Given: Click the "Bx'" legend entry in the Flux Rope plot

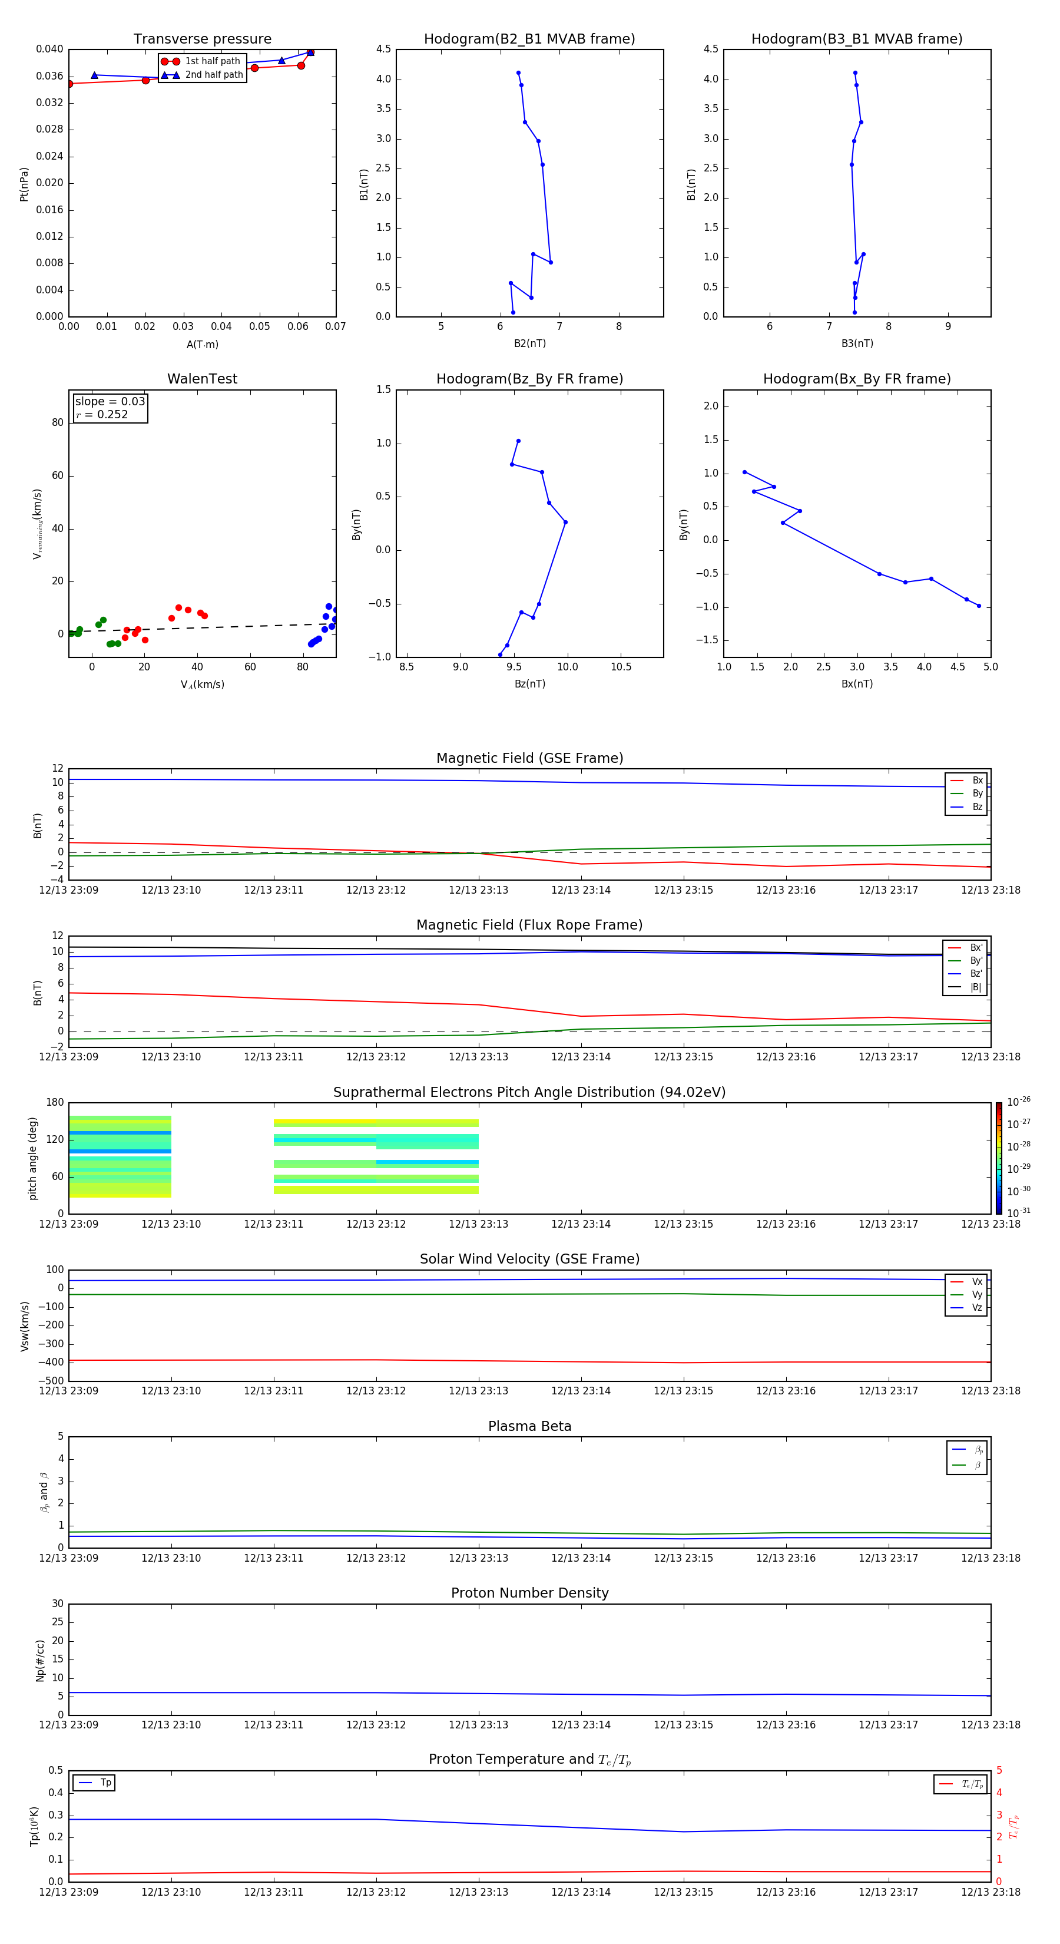Looking at the screenshot, I should (965, 948).
